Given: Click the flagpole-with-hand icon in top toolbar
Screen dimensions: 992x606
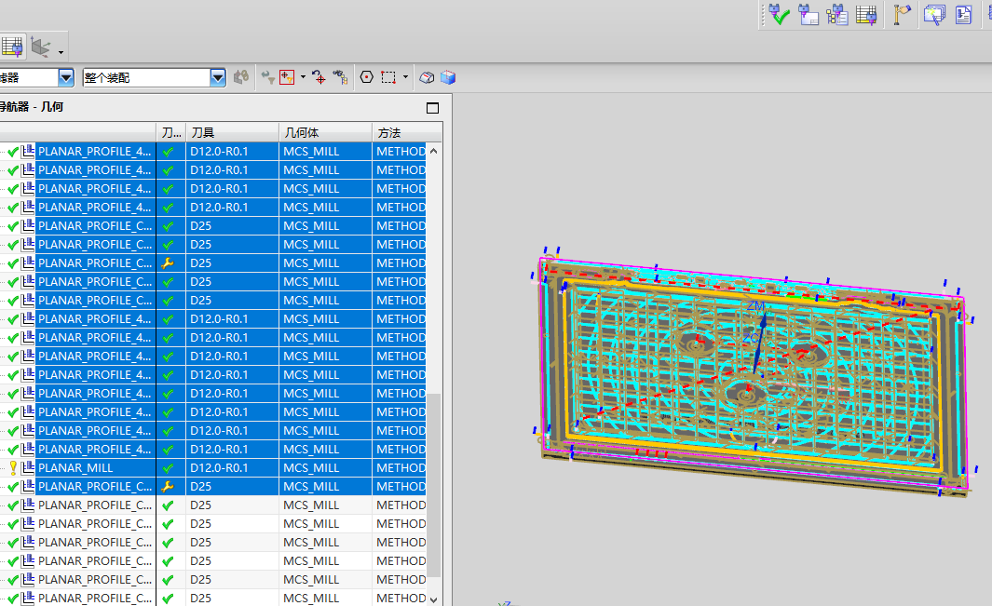Looking at the screenshot, I should pos(902,14).
